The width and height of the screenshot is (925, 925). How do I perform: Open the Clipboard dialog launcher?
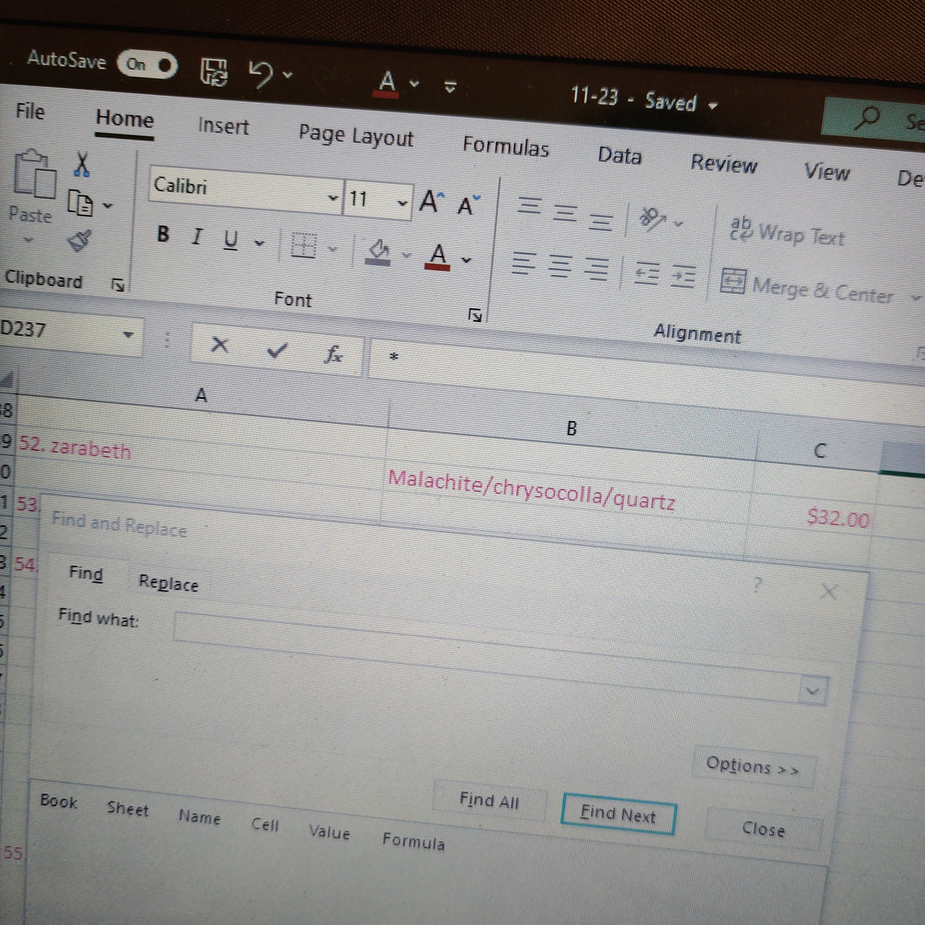pos(118,285)
